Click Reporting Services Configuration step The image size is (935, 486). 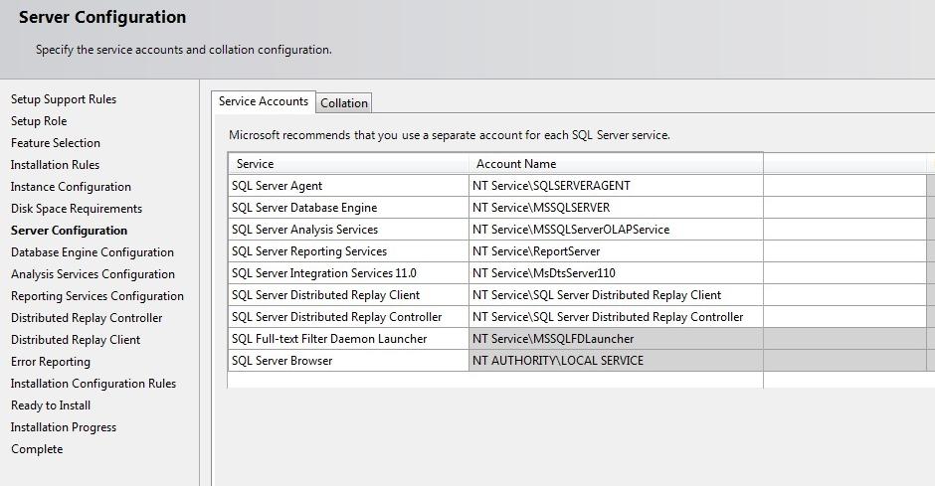click(x=97, y=296)
